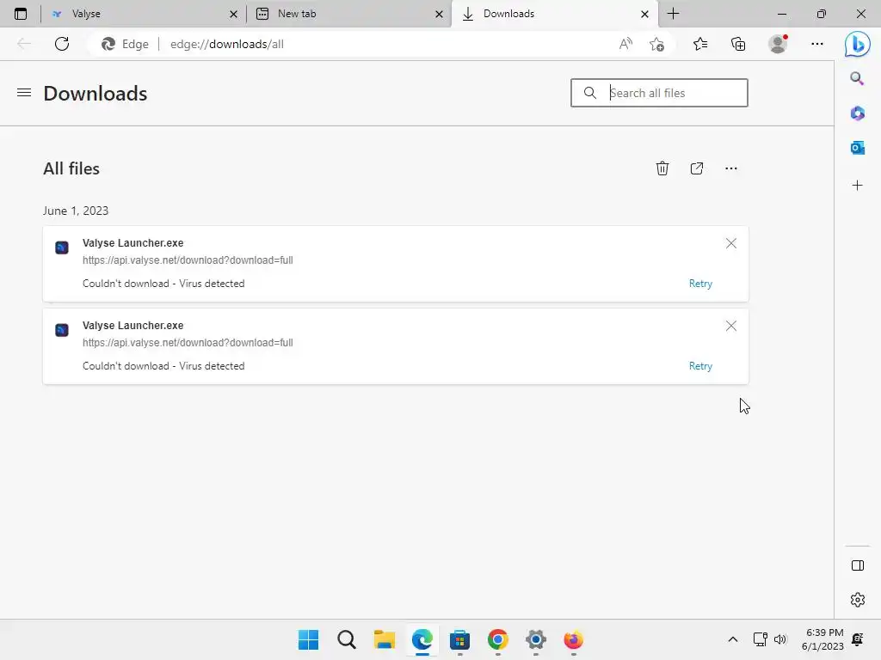
Task: Open Windows taskbar search
Action: (347, 639)
